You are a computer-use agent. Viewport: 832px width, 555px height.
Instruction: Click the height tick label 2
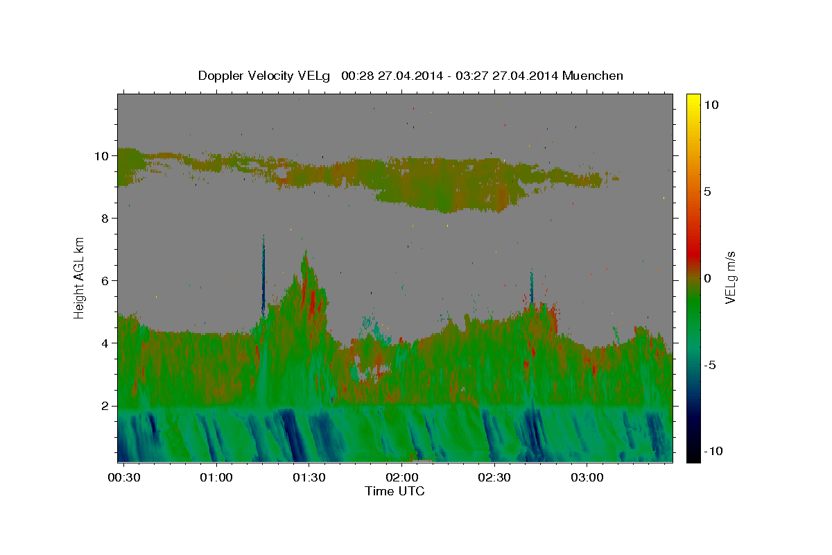click(x=106, y=406)
